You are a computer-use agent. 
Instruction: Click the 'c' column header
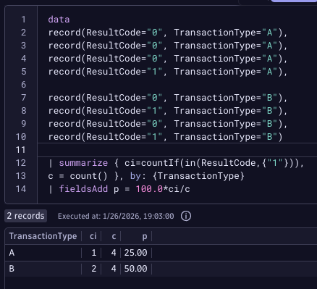(x=114, y=236)
